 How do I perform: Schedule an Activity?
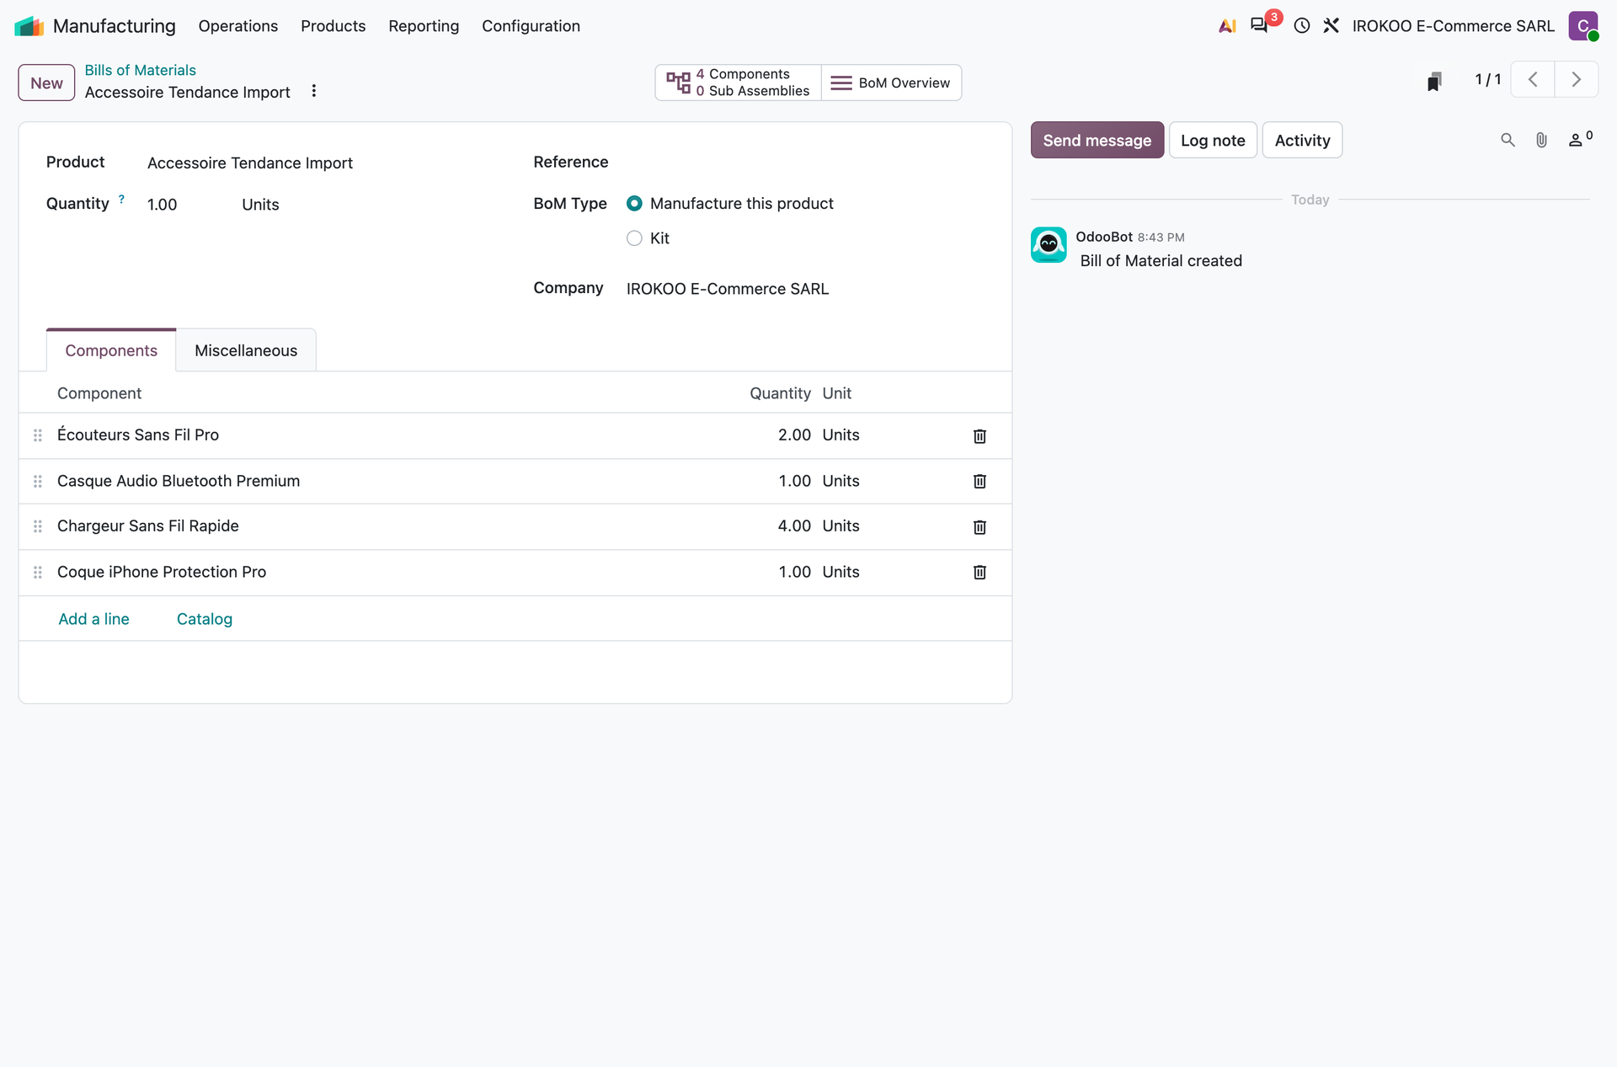(1302, 140)
